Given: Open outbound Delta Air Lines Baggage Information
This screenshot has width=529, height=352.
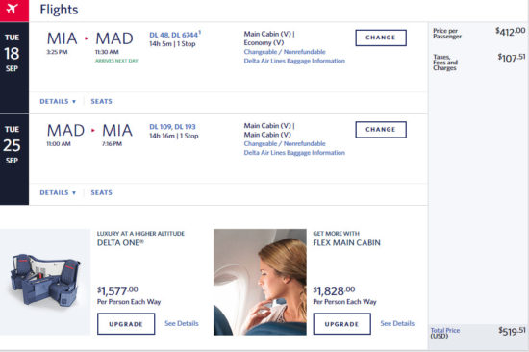Looking at the screenshot, I should click(x=294, y=61).
